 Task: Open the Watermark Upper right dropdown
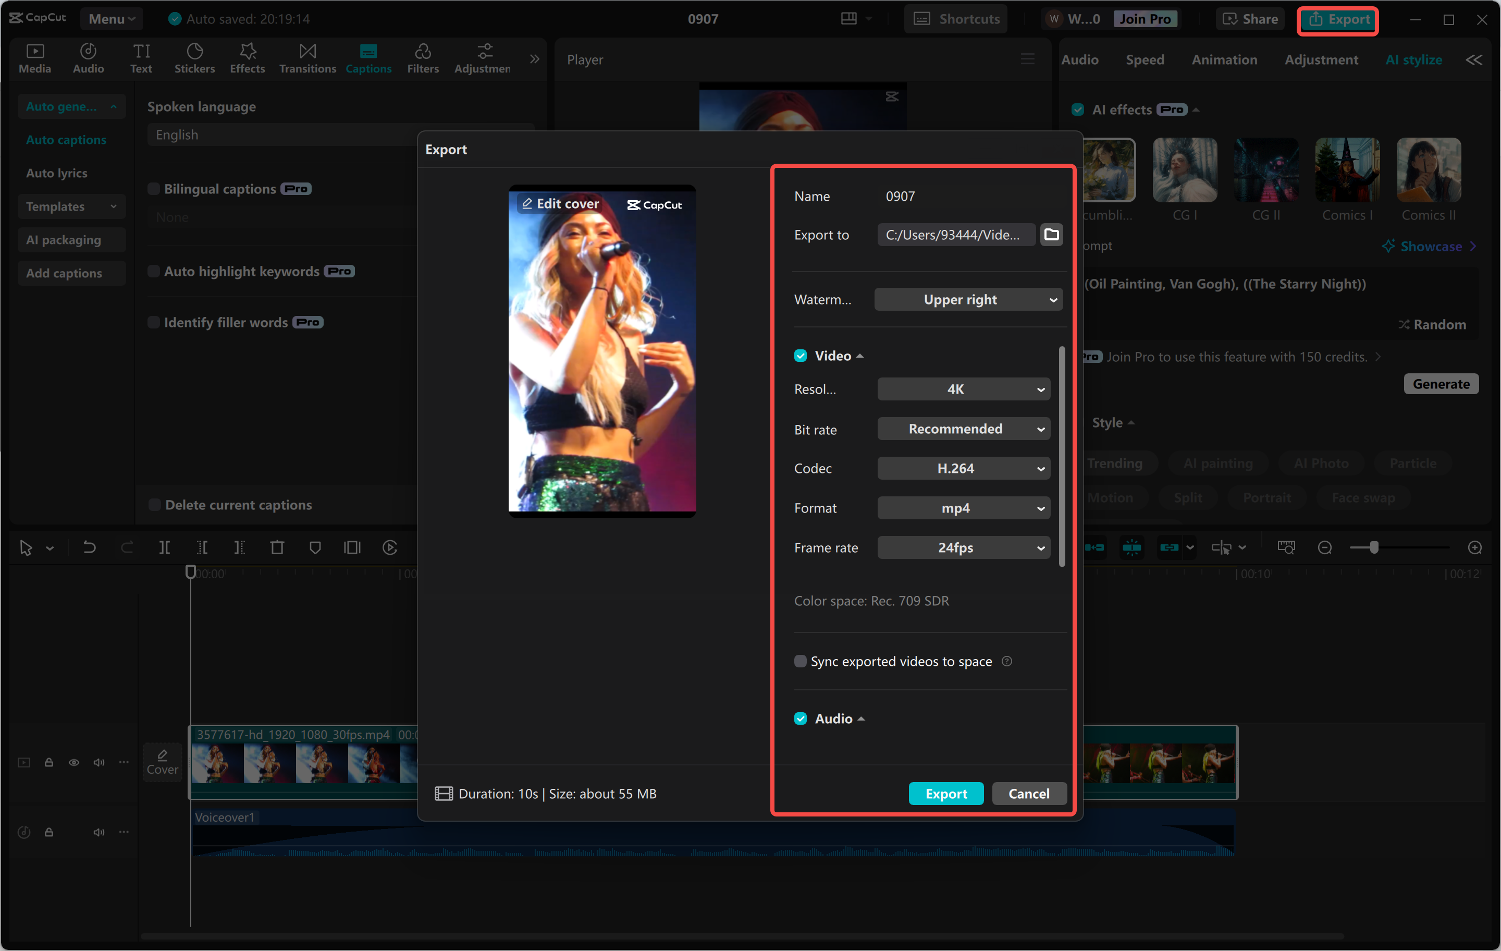pyautogui.click(x=968, y=299)
